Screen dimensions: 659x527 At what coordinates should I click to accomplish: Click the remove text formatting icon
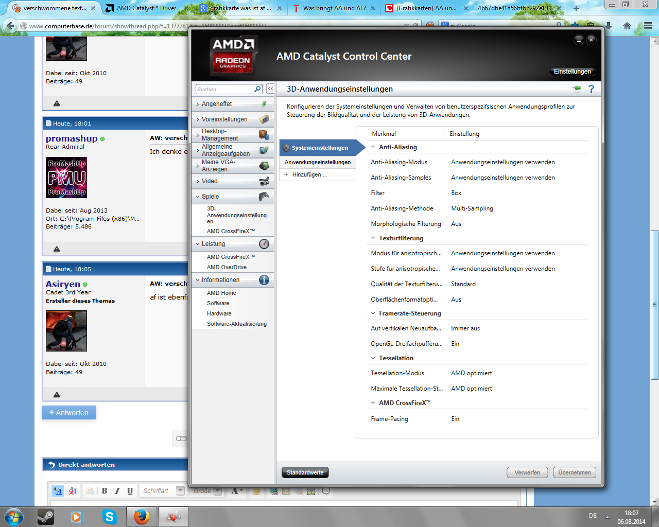73,491
